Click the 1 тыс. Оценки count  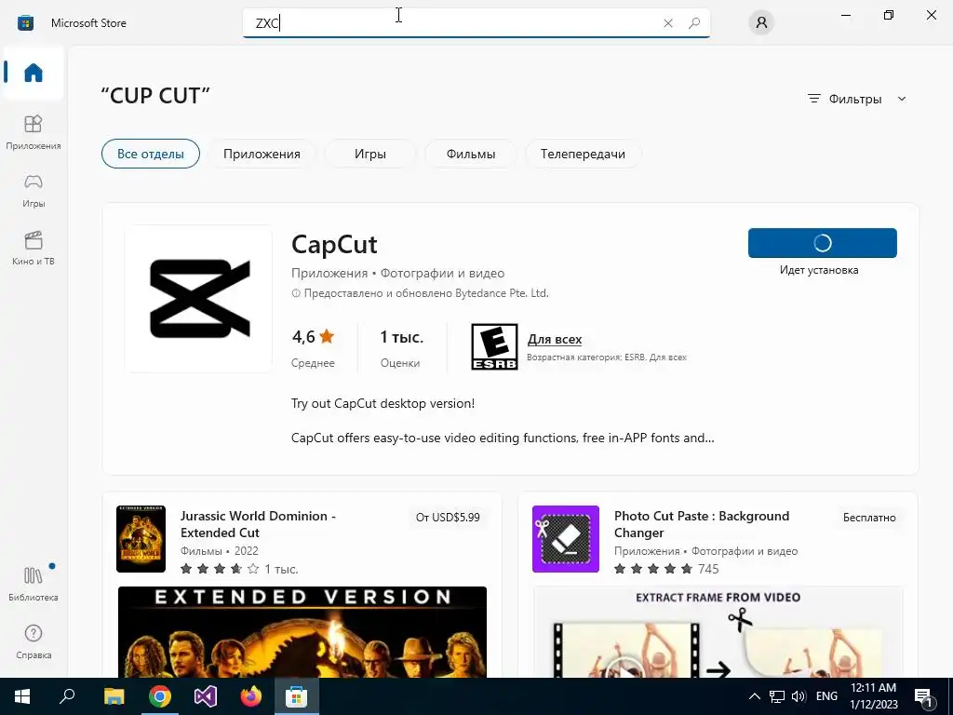pyautogui.click(x=401, y=348)
